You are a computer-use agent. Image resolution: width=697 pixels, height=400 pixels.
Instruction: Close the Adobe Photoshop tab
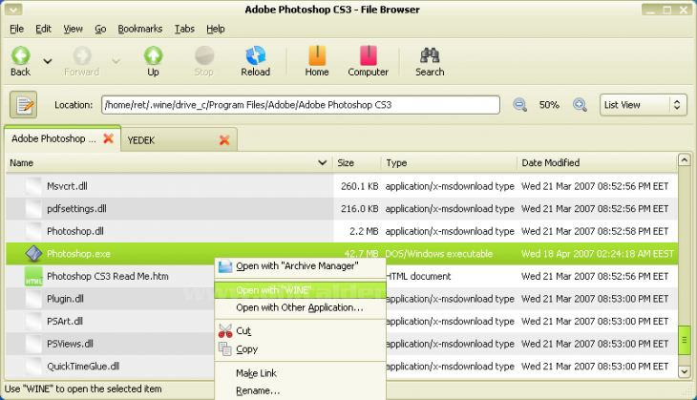pos(108,139)
